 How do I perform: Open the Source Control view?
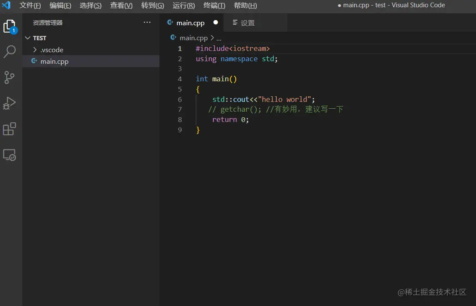tap(10, 77)
